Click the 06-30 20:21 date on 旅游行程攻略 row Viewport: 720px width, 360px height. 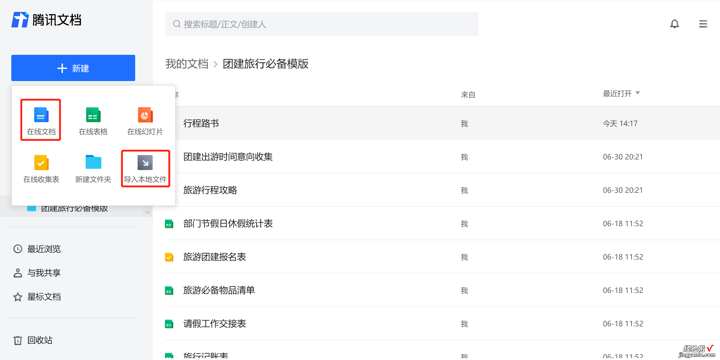623,190
